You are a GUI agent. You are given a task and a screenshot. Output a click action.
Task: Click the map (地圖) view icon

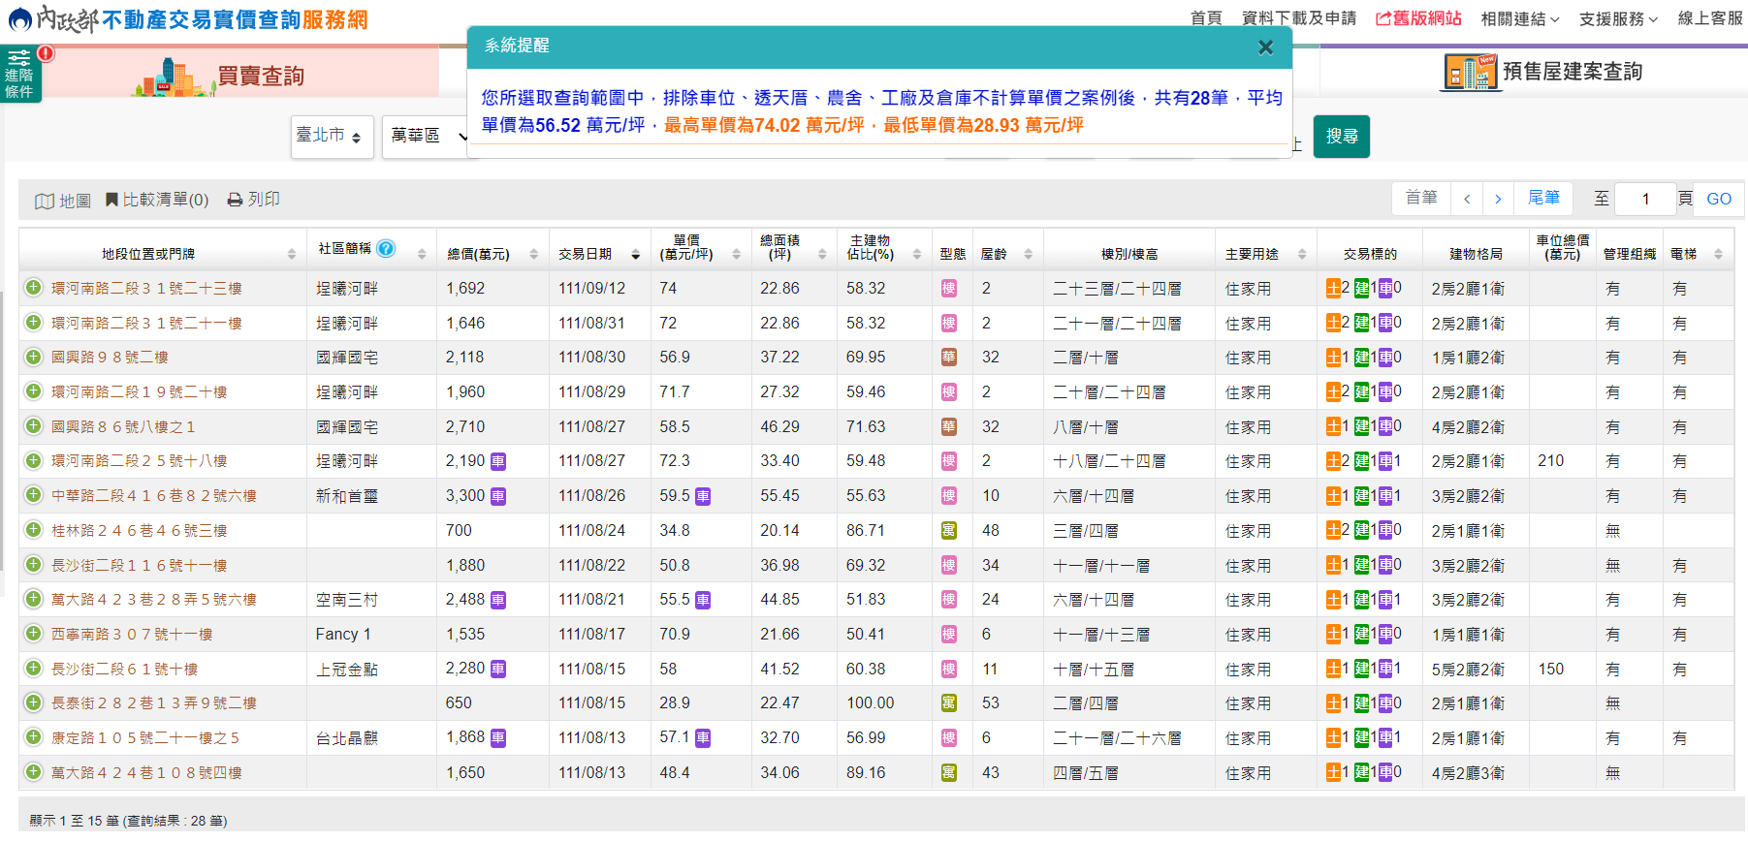click(45, 201)
